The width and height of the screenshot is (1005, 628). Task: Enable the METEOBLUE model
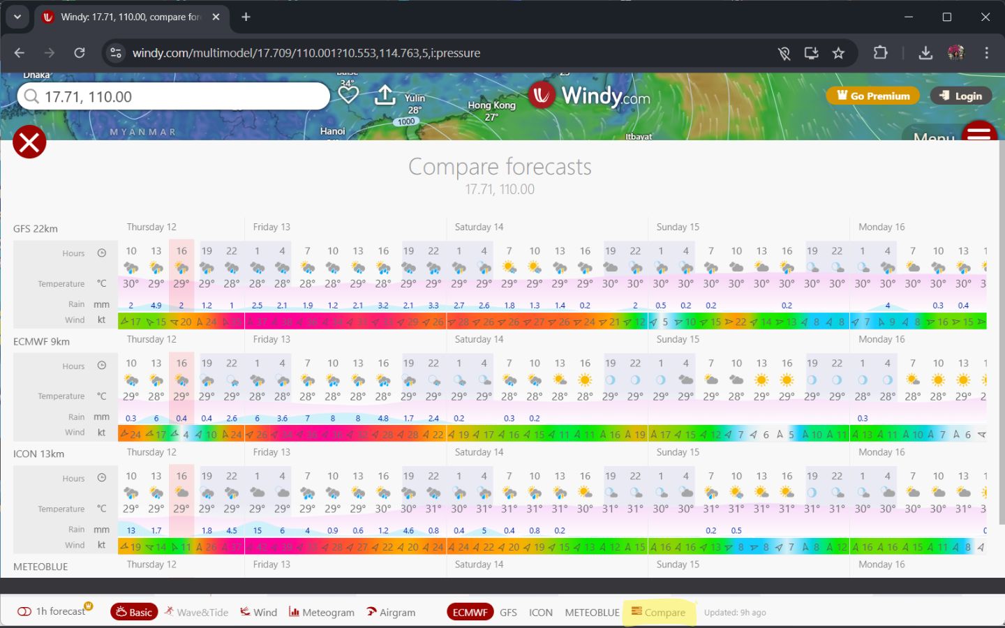tap(592, 612)
